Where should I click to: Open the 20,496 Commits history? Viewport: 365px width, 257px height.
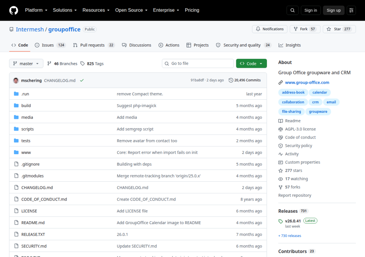click(245, 80)
